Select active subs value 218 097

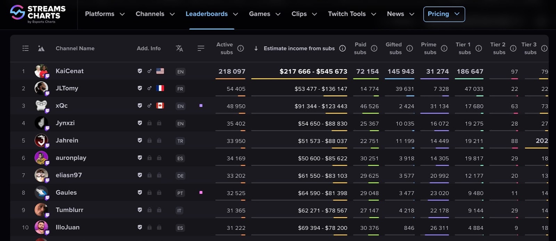pos(232,71)
